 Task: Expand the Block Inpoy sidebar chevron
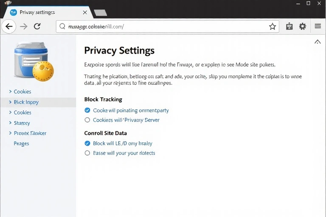point(10,102)
